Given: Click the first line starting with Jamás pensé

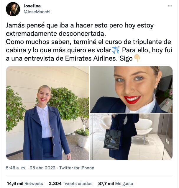Looking at the screenshot, I should (80, 25).
